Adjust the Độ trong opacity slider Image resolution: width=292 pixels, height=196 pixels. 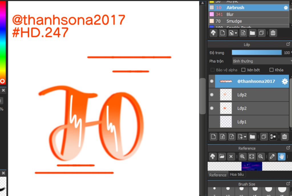pos(257,53)
